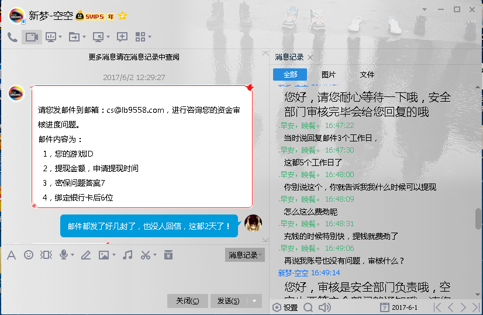Open the screenshot scissors dropdown arrow

coord(155,255)
